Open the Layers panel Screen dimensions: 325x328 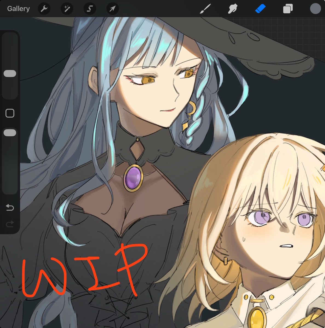288,9
